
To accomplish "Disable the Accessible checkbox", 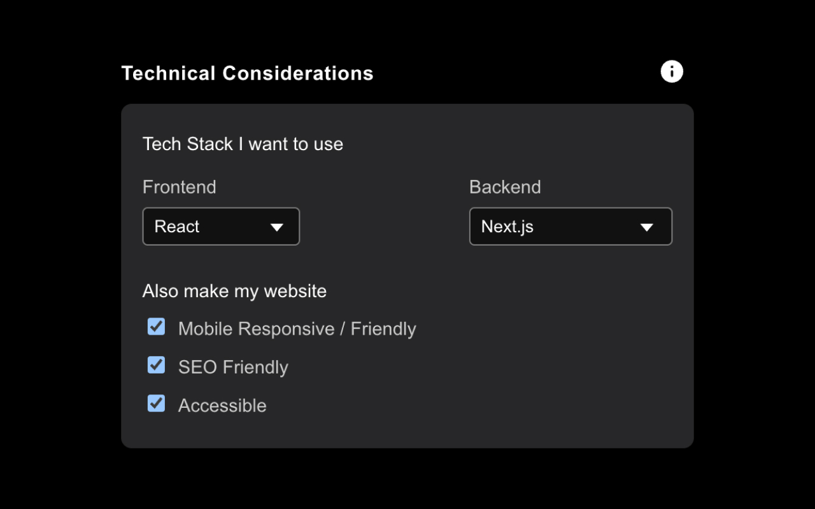I will point(156,403).
